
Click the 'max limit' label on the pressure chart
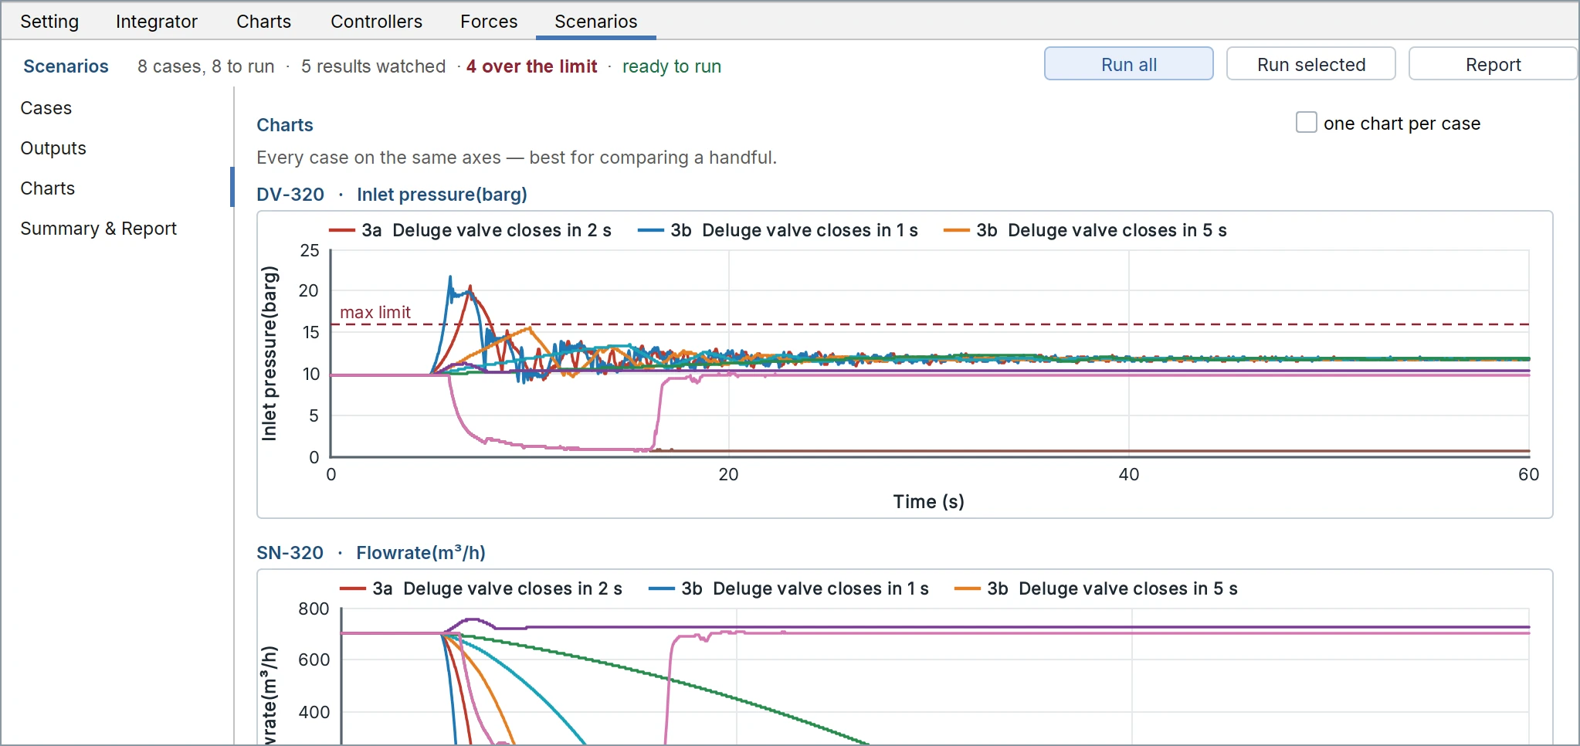point(375,312)
